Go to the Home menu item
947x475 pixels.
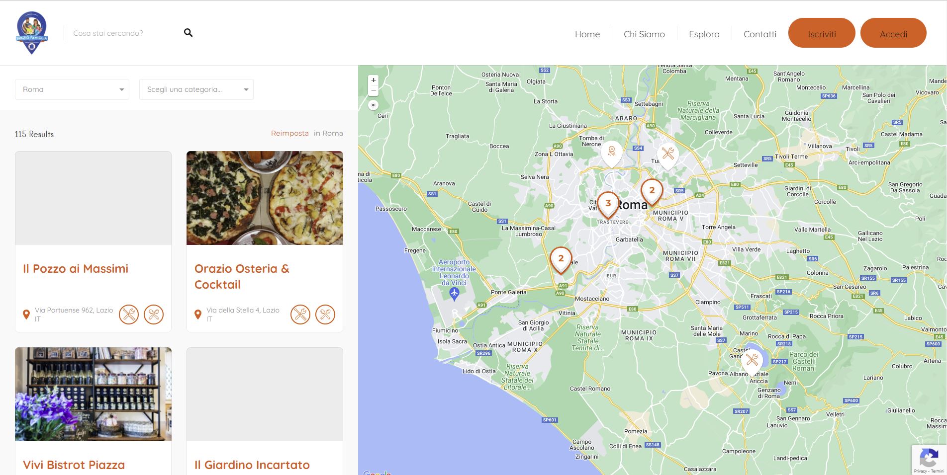587,34
